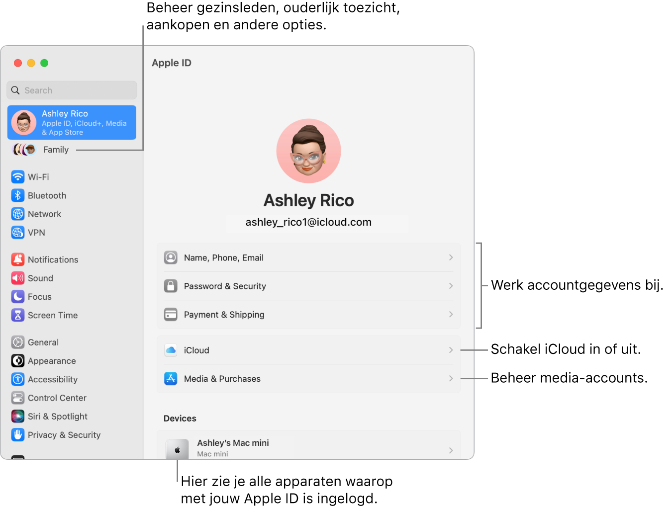Open Screen Time settings
671x509 pixels.
[18, 315]
